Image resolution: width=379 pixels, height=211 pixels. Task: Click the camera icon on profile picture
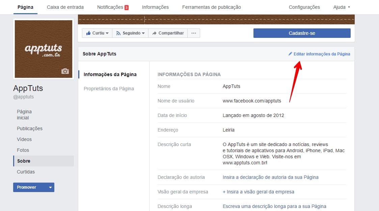(65, 71)
